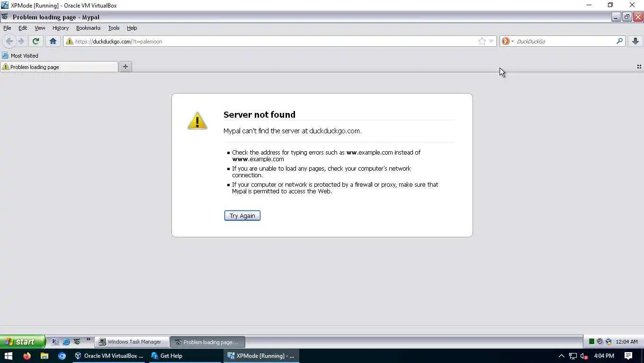Viewport: 644px width, 363px height.
Task: Open the Bookmarks menu
Action: [88, 28]
